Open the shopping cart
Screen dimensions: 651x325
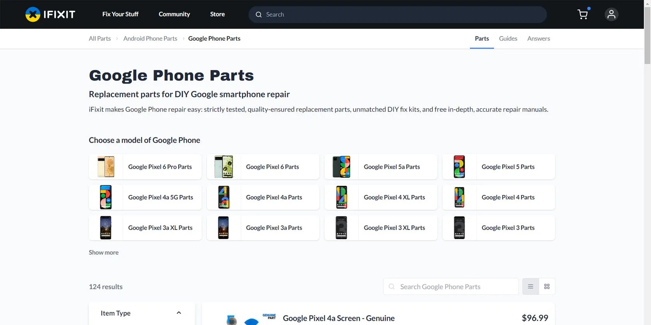coord(582,14)
